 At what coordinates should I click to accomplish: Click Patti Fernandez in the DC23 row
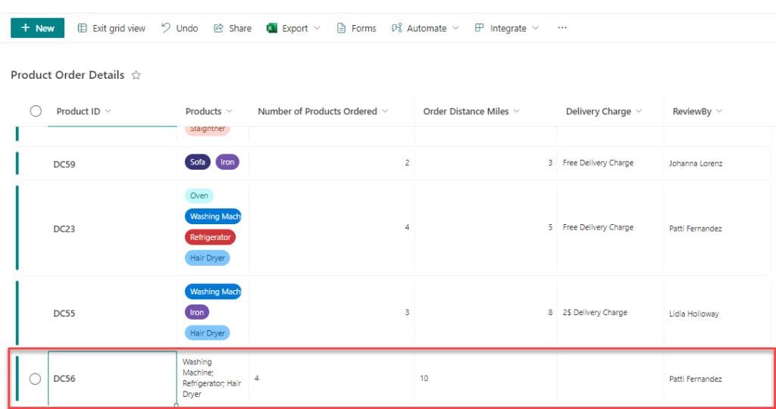(696, 229)
